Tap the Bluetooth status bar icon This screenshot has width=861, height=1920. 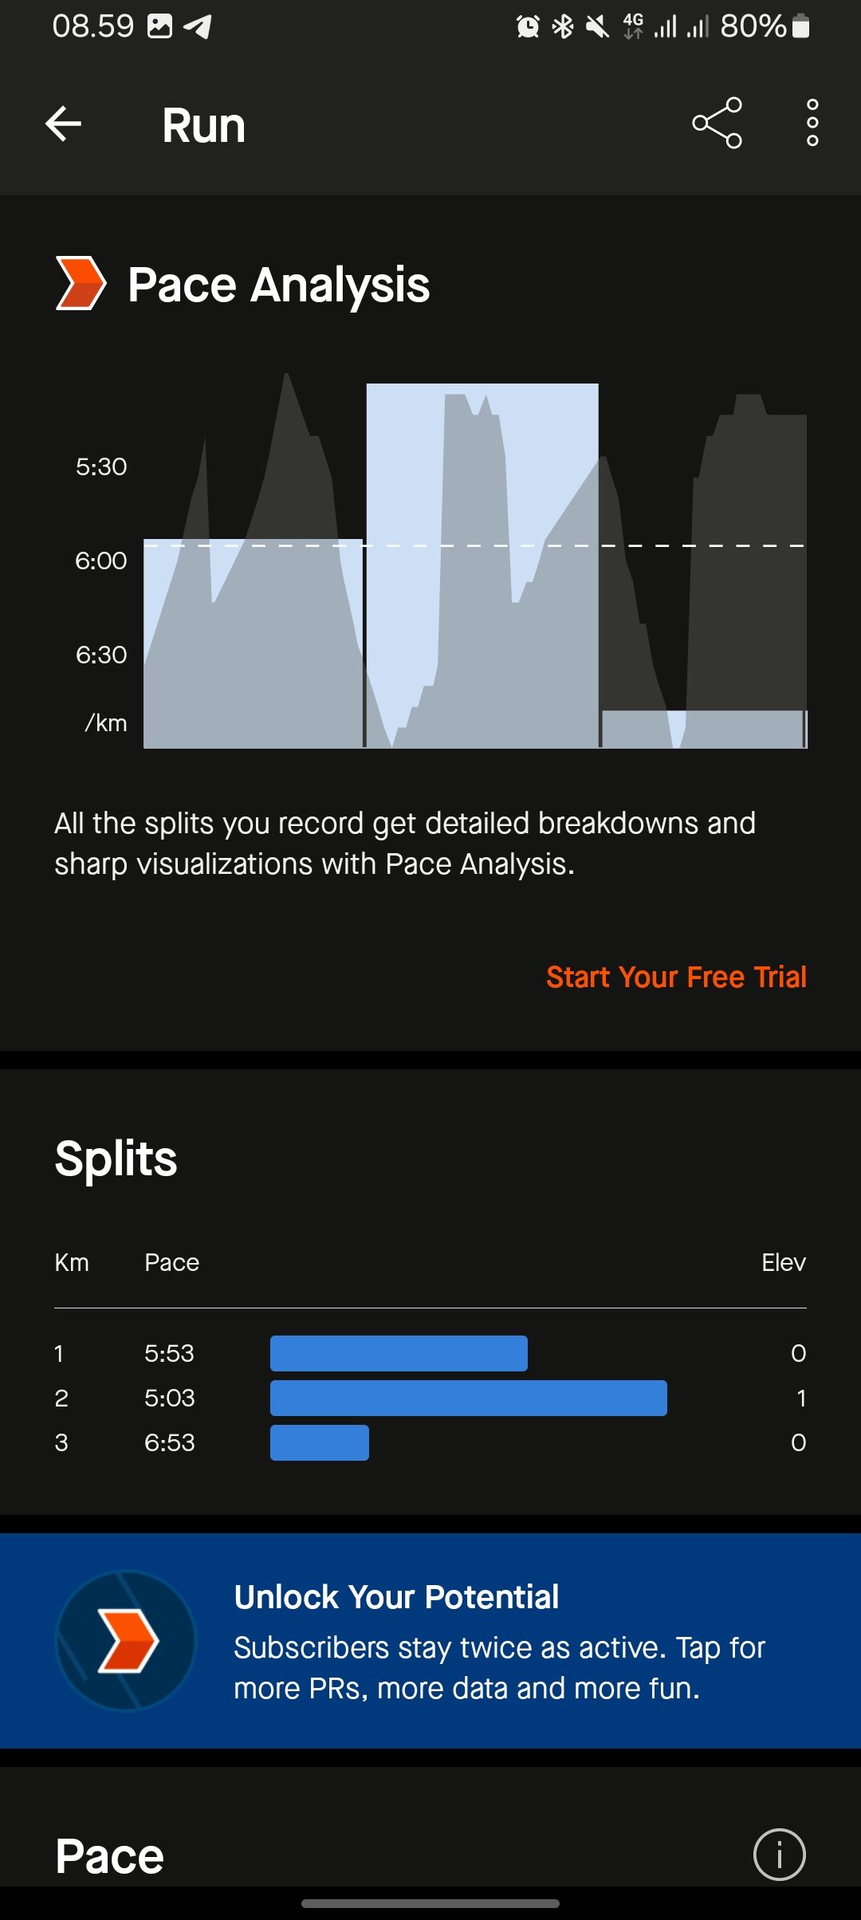point(563,27)
